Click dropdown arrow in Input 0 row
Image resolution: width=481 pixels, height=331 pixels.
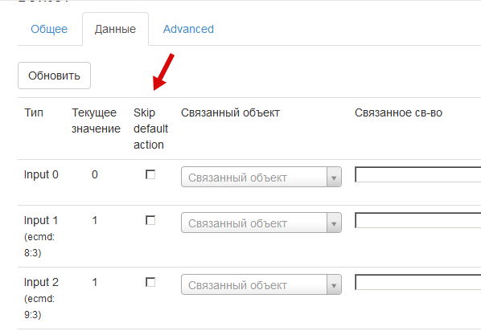[334, 177]
